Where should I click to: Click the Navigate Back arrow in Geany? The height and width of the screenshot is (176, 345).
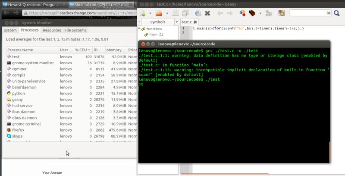220,13
